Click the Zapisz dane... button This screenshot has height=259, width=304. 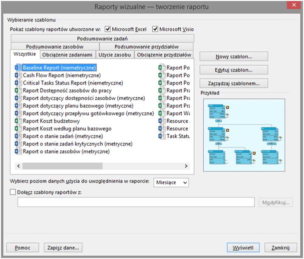pyautogui.click(x=63, y=247)
